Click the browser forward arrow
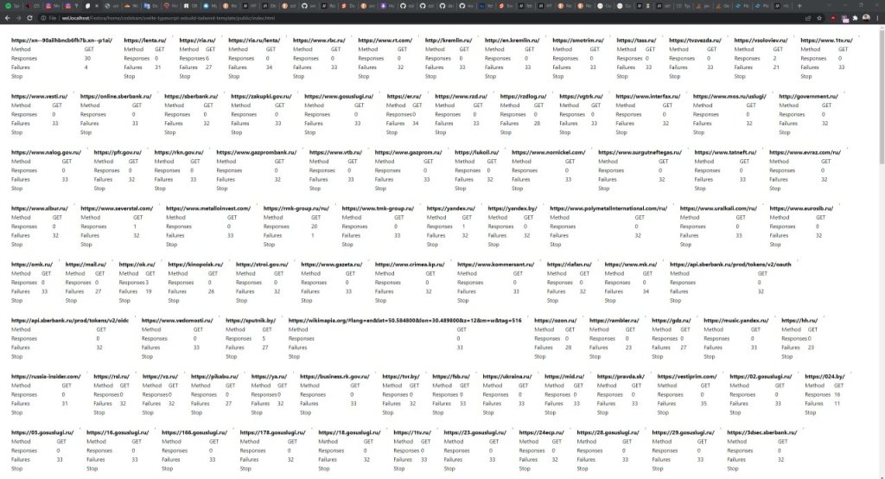This screenshot has height=479, width=885. point(20,17)
